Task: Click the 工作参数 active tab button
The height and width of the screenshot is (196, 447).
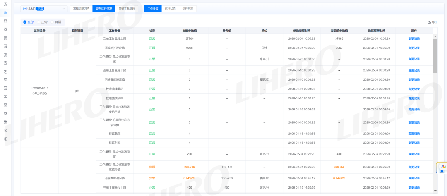Action: coord(153,8)
